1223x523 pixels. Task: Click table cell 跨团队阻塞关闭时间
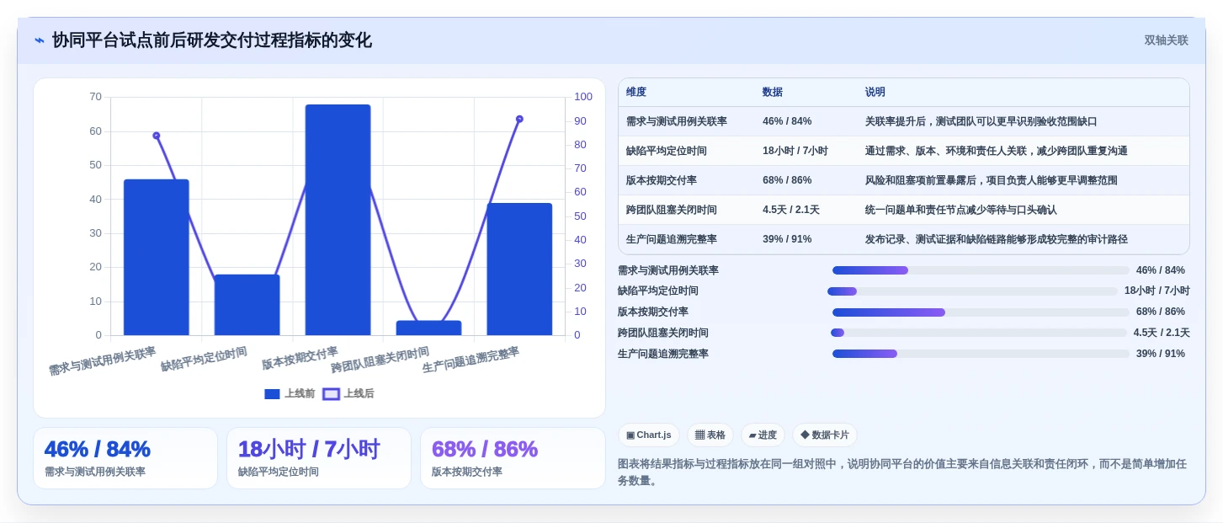(x=672, y=210)
